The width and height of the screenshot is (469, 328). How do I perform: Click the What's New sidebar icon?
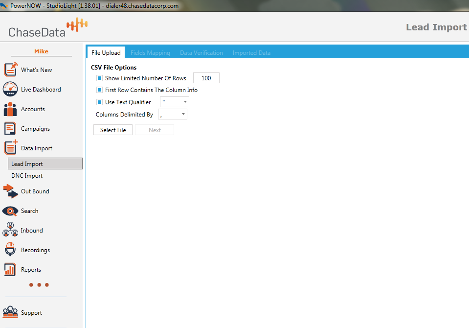[11, 70]
